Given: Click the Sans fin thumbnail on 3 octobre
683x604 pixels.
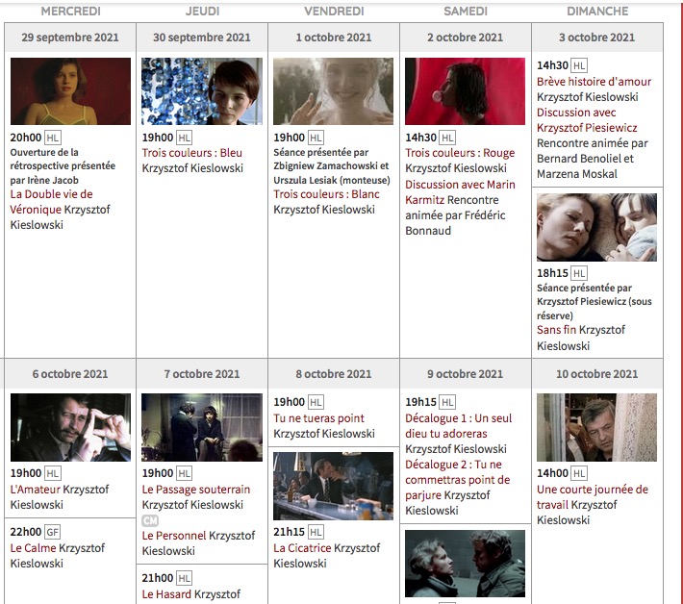Looking at the screenshot, I should coord(596,227).
